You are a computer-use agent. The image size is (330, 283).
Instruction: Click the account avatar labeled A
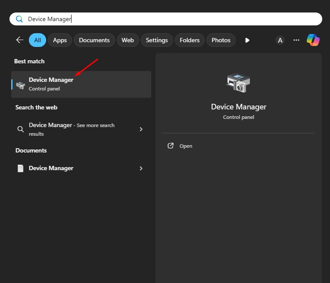click(x=280, y=40)
